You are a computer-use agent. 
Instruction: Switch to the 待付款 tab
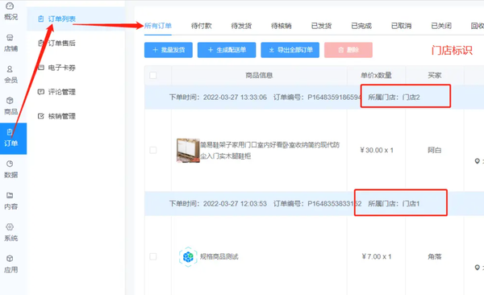(201, 26)
